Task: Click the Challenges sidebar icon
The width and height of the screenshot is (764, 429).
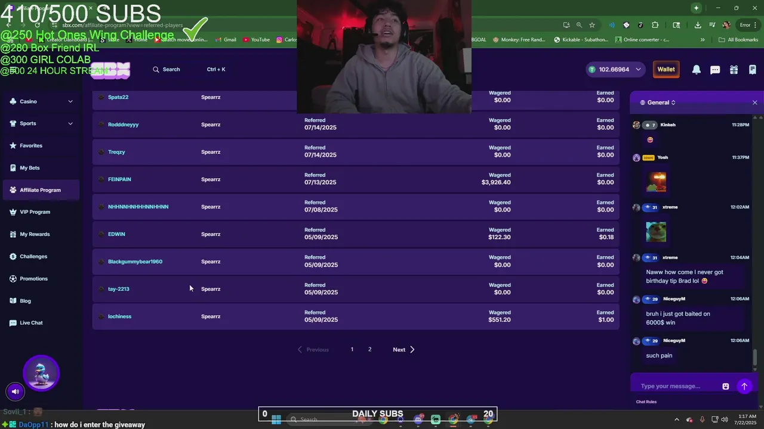Action: (x=13, y=256)
